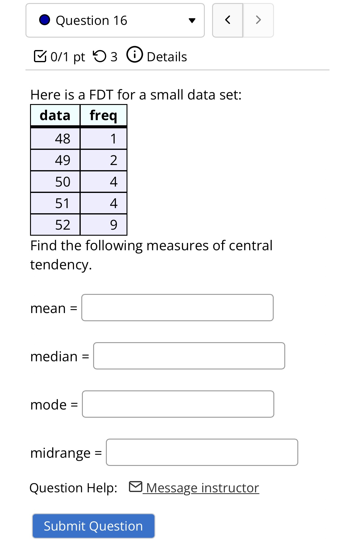Click the left chevron to go to previous question
Image resolution: width=355 pixels, height=546 pixels.
pyautogui.click(x=228, y=20)
